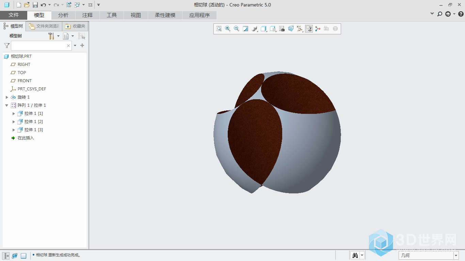Expand tree show options dropdown arrow
Screen dimensions: 465x261
73,36
